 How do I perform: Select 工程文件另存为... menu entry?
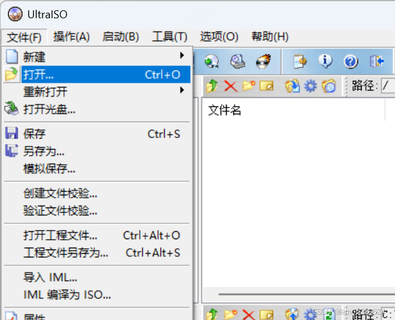(97, 252)
